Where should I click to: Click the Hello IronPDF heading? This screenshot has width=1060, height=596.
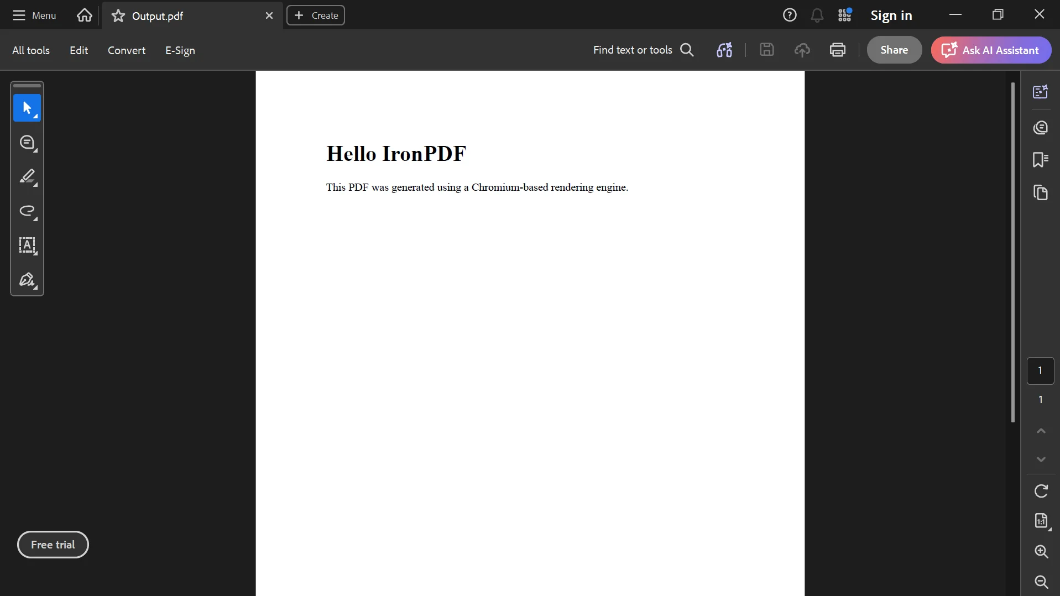396,154
